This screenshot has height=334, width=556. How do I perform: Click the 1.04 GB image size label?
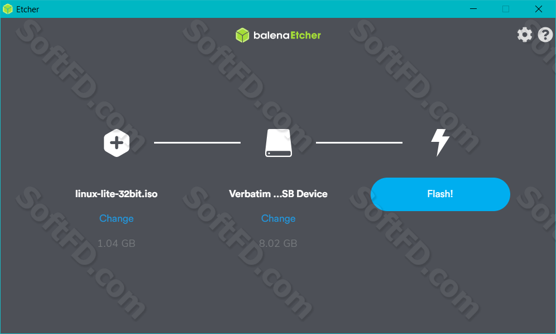[x=116, y=243]
